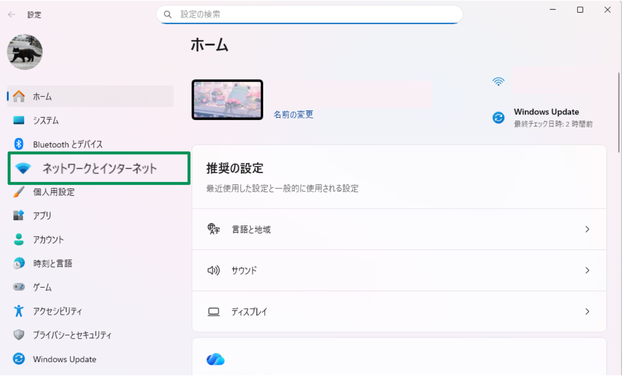Open Windows Update from sidebar bottom

point(64,359)
